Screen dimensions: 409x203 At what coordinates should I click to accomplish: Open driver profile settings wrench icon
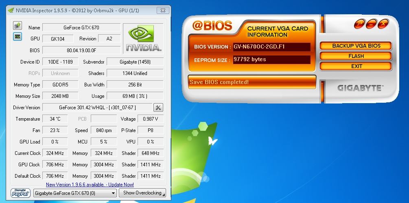tap(158, 107)
